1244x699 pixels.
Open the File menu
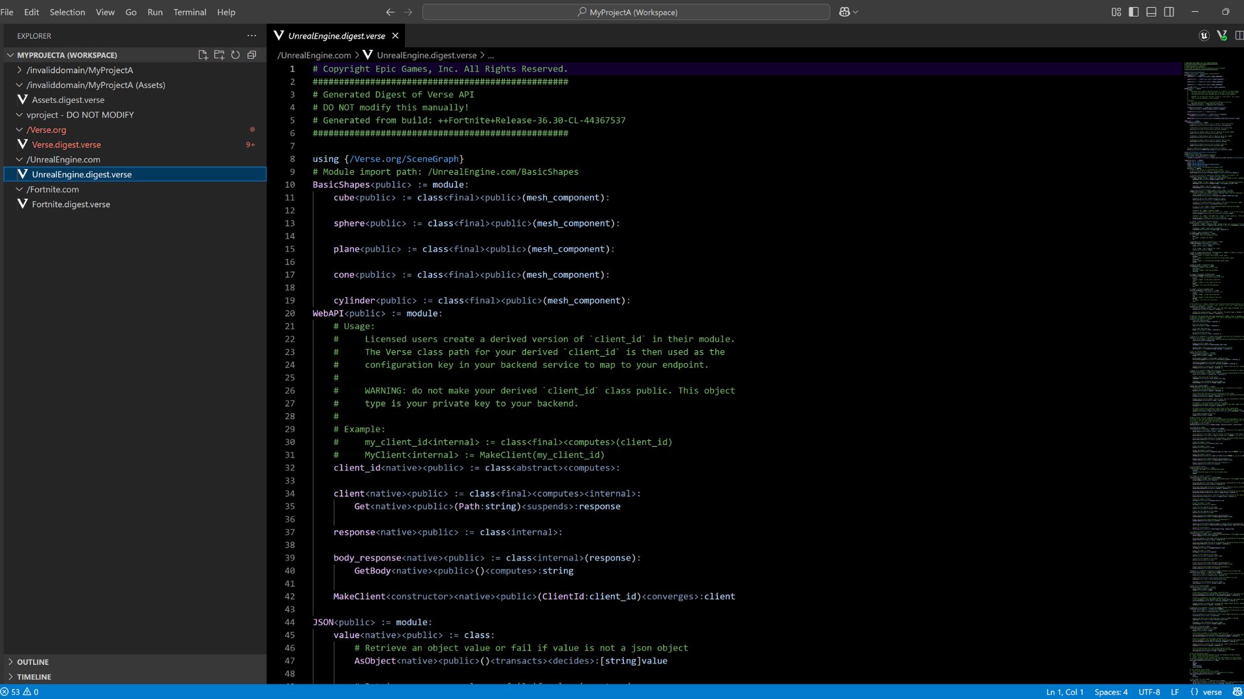[x=7, y=12]
